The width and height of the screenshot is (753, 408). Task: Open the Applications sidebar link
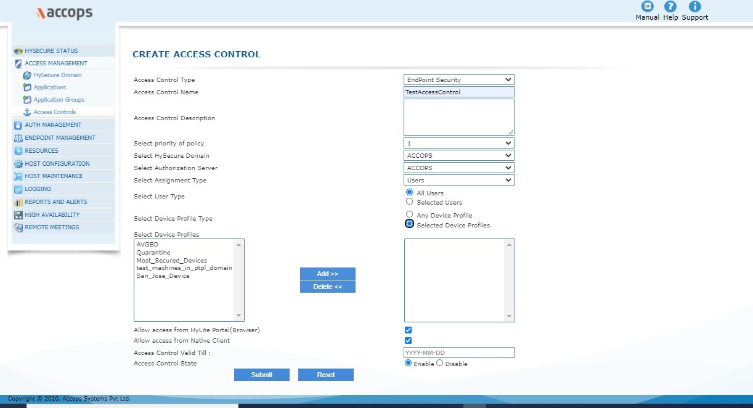point(50,88)
